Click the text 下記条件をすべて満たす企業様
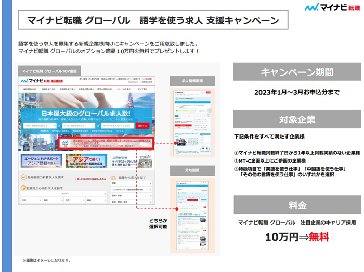 (x=269, y=137)
